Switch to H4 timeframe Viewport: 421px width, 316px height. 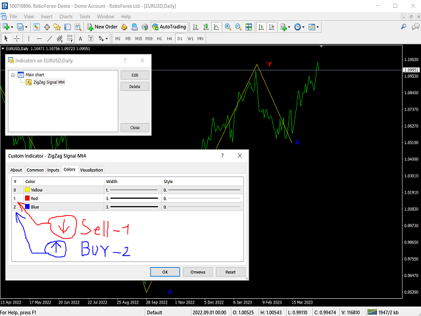[x=169, y=39]
